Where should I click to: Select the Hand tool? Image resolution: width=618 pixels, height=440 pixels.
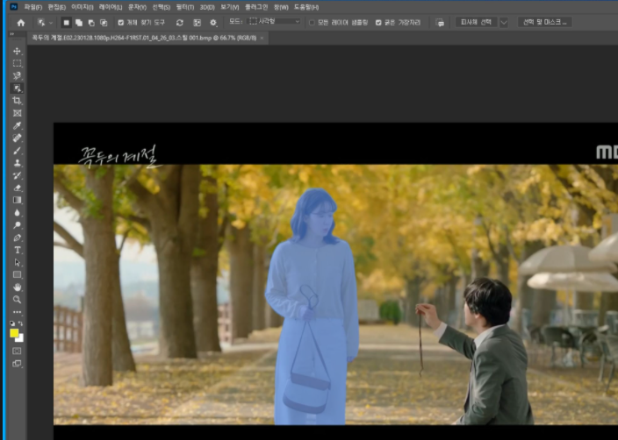[17, 287]
